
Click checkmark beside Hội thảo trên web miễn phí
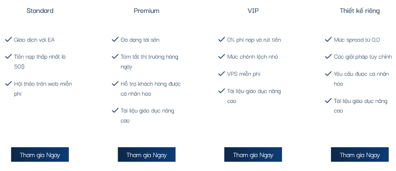click(8, 84)
